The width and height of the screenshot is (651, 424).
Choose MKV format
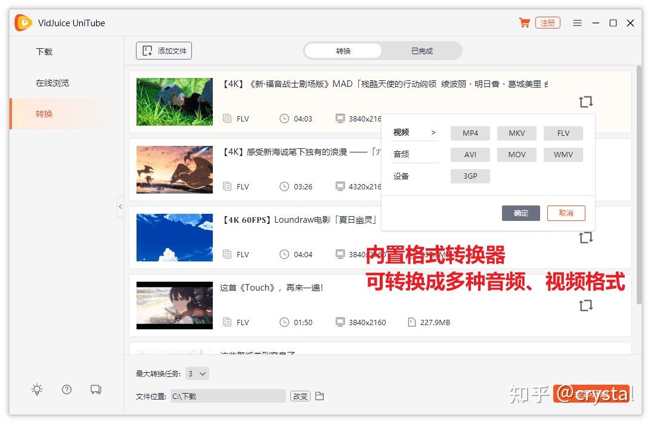(516, 133)
